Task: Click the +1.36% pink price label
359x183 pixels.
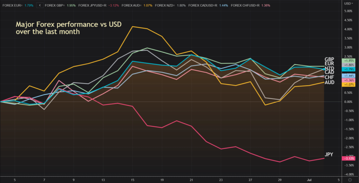Action: click(348, 80)
